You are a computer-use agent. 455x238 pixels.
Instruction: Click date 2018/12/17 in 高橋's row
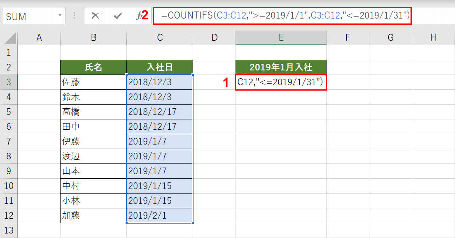coord(160,112)
